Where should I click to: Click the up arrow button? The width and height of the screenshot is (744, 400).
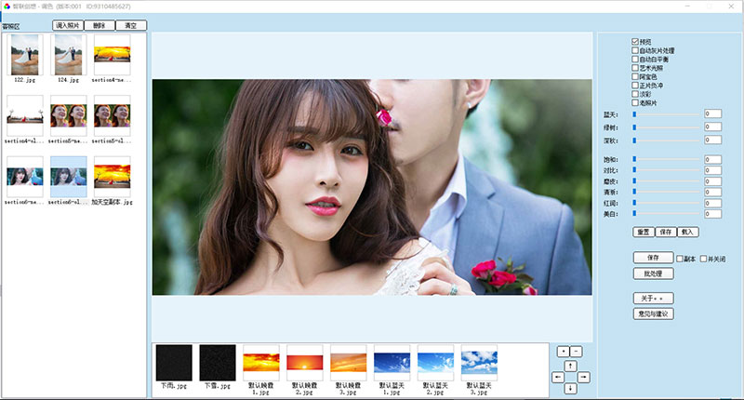[570, 366]
